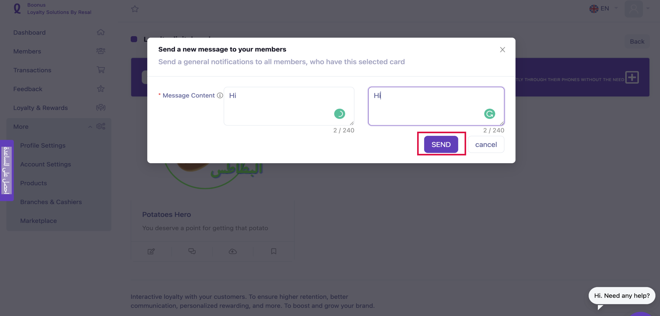Viewport: 660px width, 316px height.
Task: Click the edit pencil icon on Potatoes Hero card
Action: [151, 251]
